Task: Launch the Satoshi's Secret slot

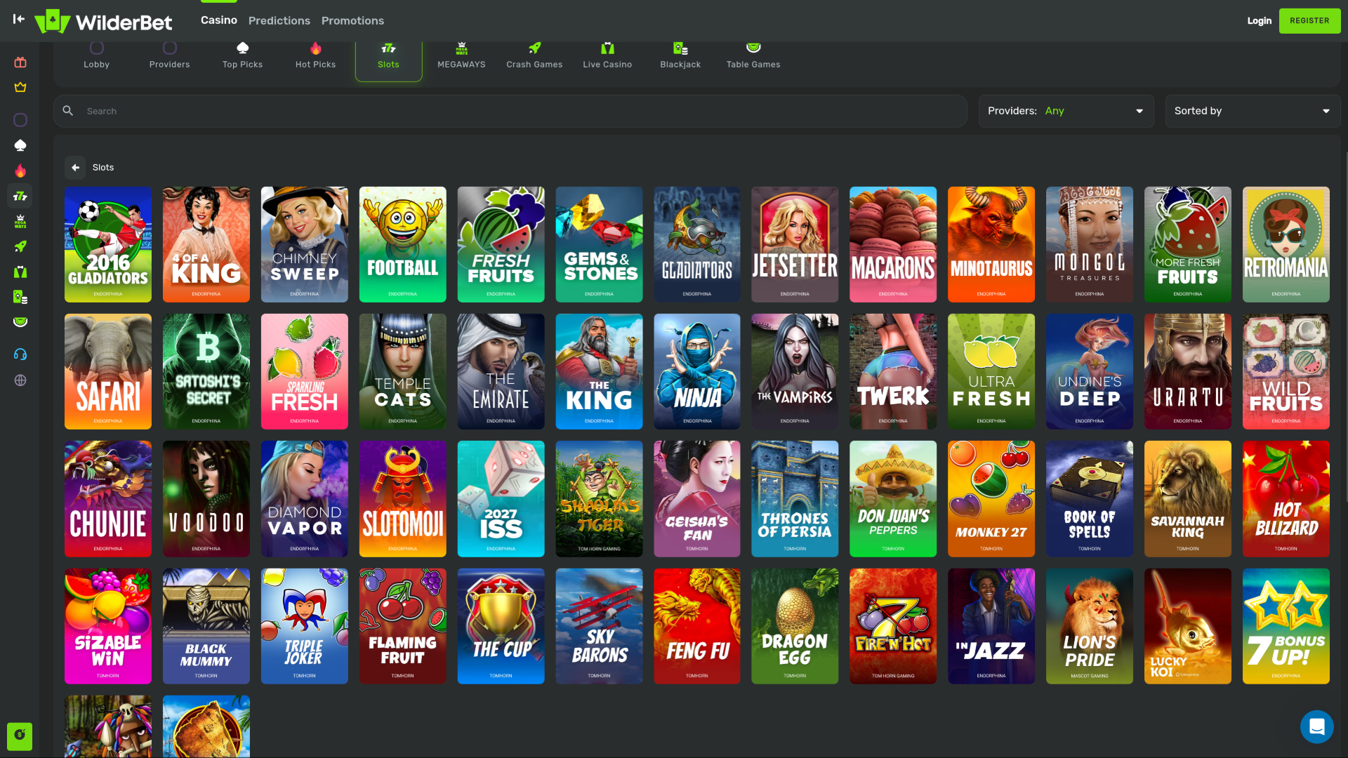Action: pyautogui.click(x=206, y=371)
